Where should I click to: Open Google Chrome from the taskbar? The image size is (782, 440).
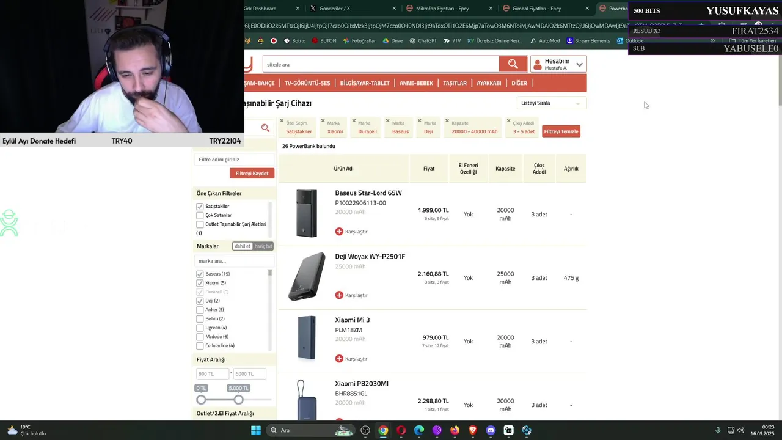click(x=383, y=430)
